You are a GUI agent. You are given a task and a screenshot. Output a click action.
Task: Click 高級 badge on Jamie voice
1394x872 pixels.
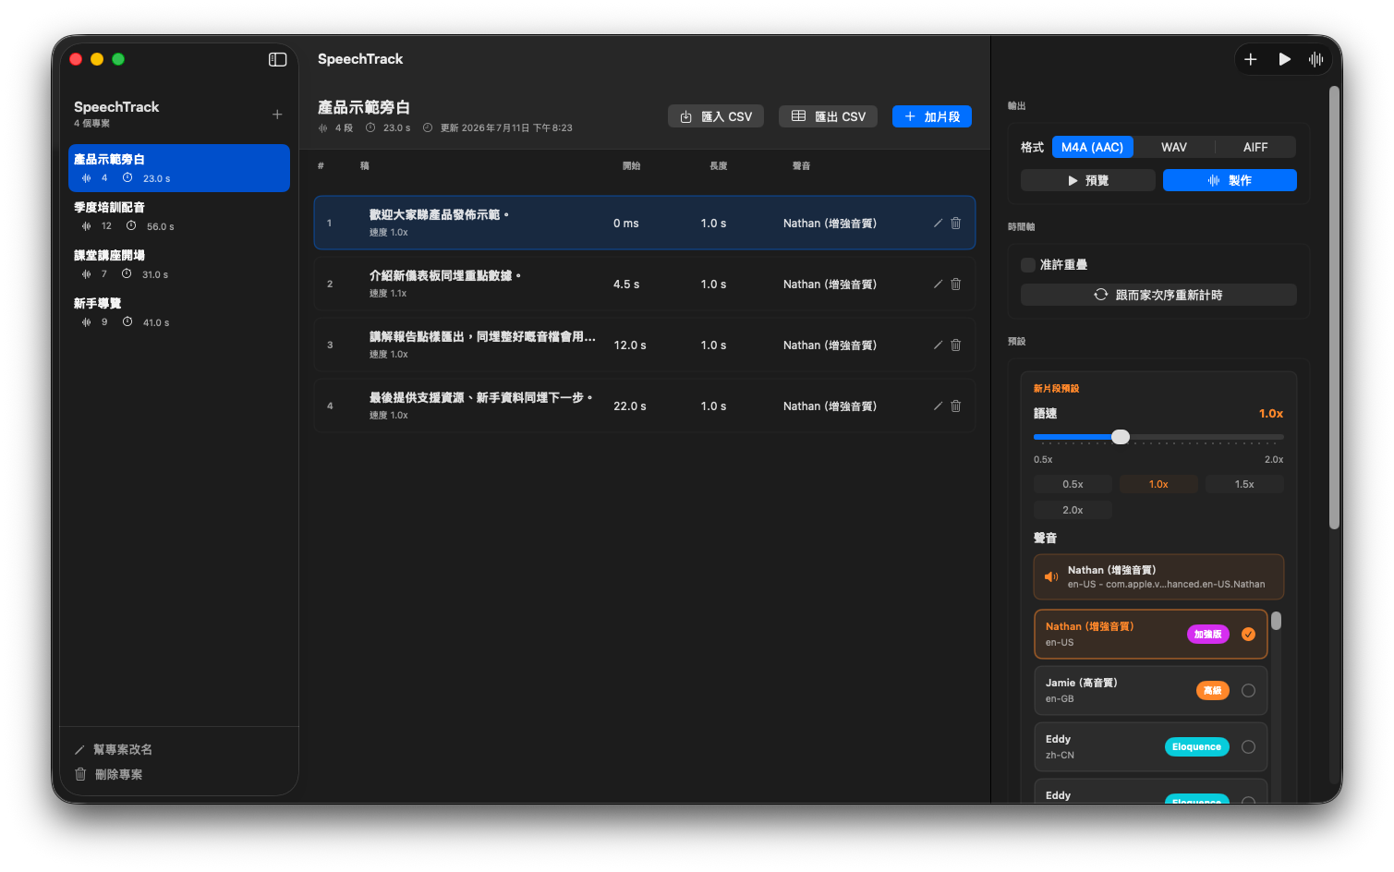coord(1212,691)
